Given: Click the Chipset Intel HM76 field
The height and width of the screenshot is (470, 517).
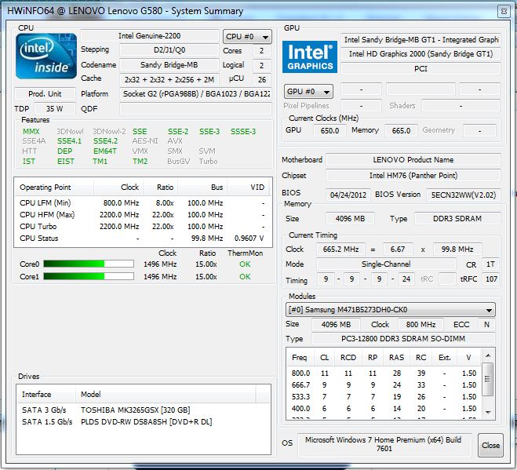Looking at the screenshot, I should [x=413, y=176].
